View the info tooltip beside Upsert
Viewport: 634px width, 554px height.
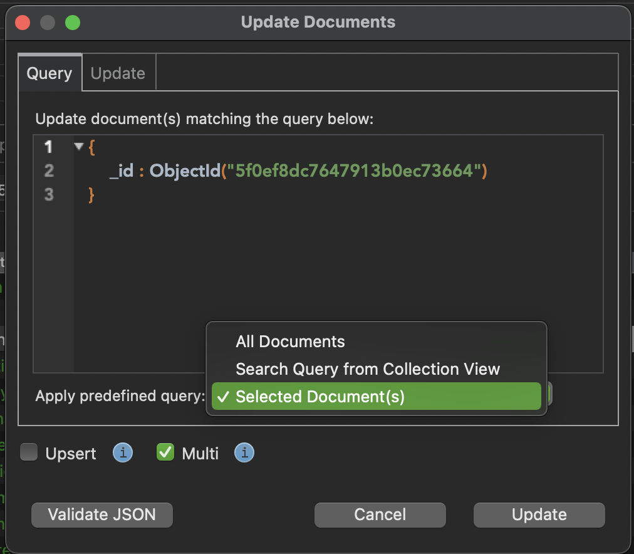click(x=123, y=452)
